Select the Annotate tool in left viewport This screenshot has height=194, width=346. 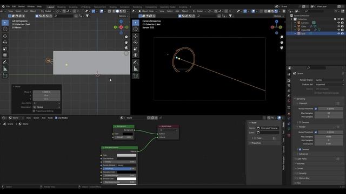point(5,63)
